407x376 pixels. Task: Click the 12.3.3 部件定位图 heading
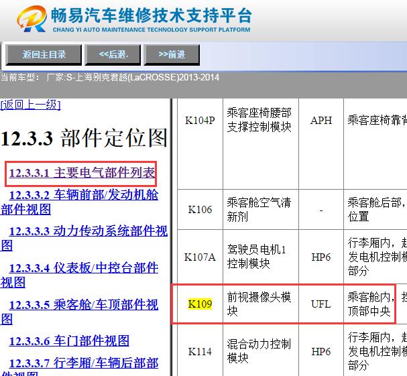click(x=84, y=138)
